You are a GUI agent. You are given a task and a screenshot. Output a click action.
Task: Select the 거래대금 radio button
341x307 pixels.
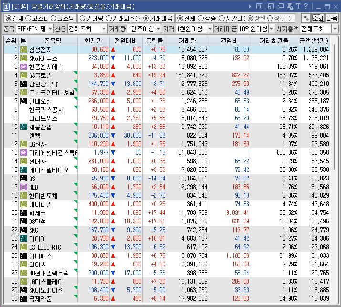pyautogui.click(x=146, y=18)
